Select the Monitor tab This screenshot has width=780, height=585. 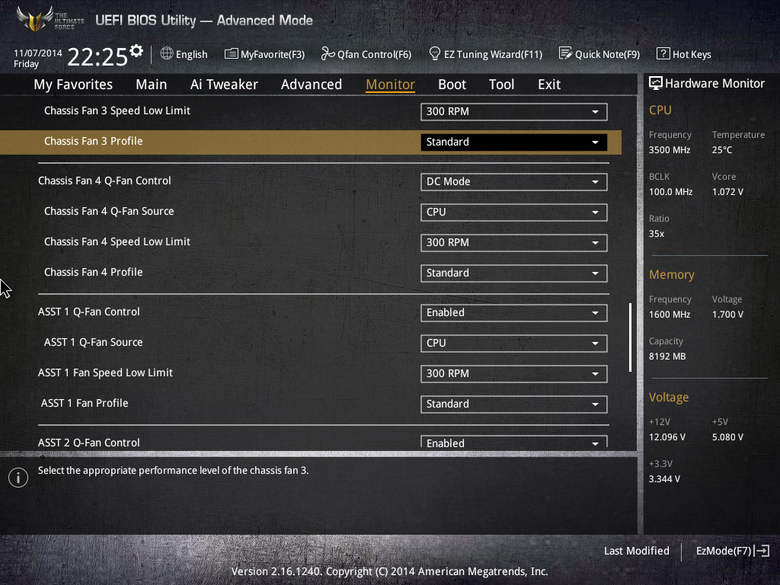[x=391, y=85]
